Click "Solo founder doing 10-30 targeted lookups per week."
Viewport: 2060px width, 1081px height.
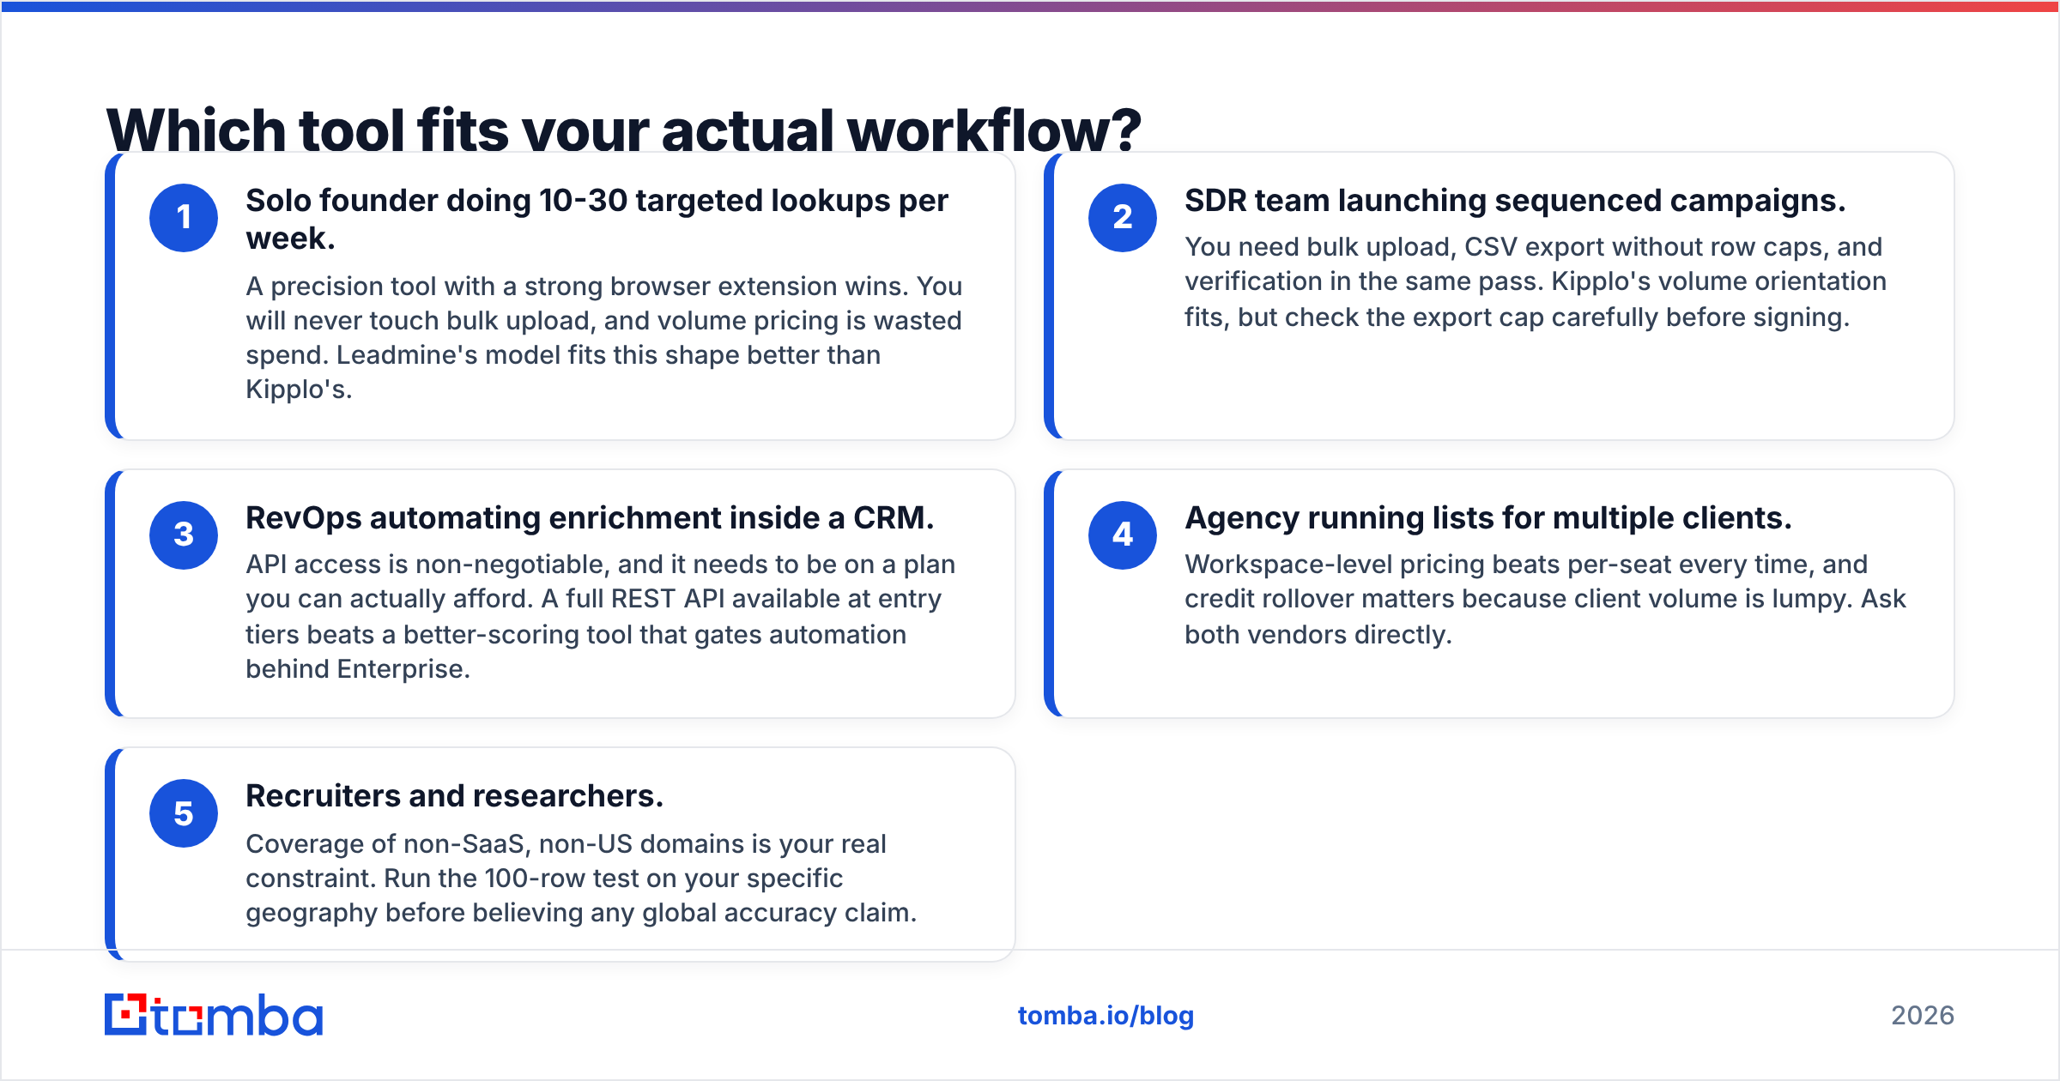(x=597, y=220)
